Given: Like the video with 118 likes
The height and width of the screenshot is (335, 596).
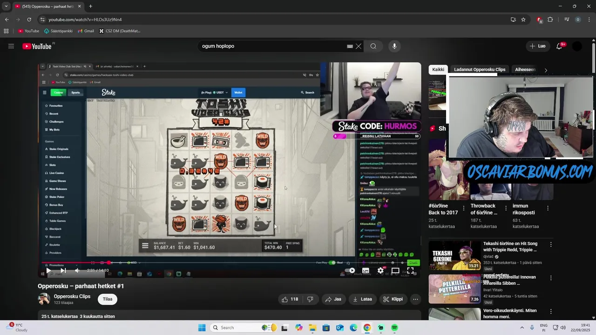Looking at the screenshot, I should [290, 299].
